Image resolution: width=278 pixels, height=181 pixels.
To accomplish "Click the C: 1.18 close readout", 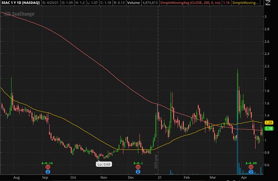I will point(106,3).
